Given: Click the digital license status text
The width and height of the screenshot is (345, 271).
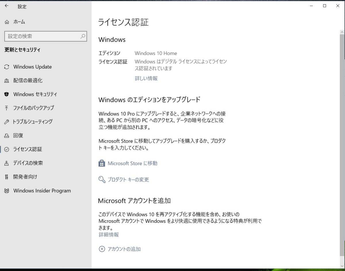Looking at the screenshot, I should pyautogui.click(x=181, y=65).
